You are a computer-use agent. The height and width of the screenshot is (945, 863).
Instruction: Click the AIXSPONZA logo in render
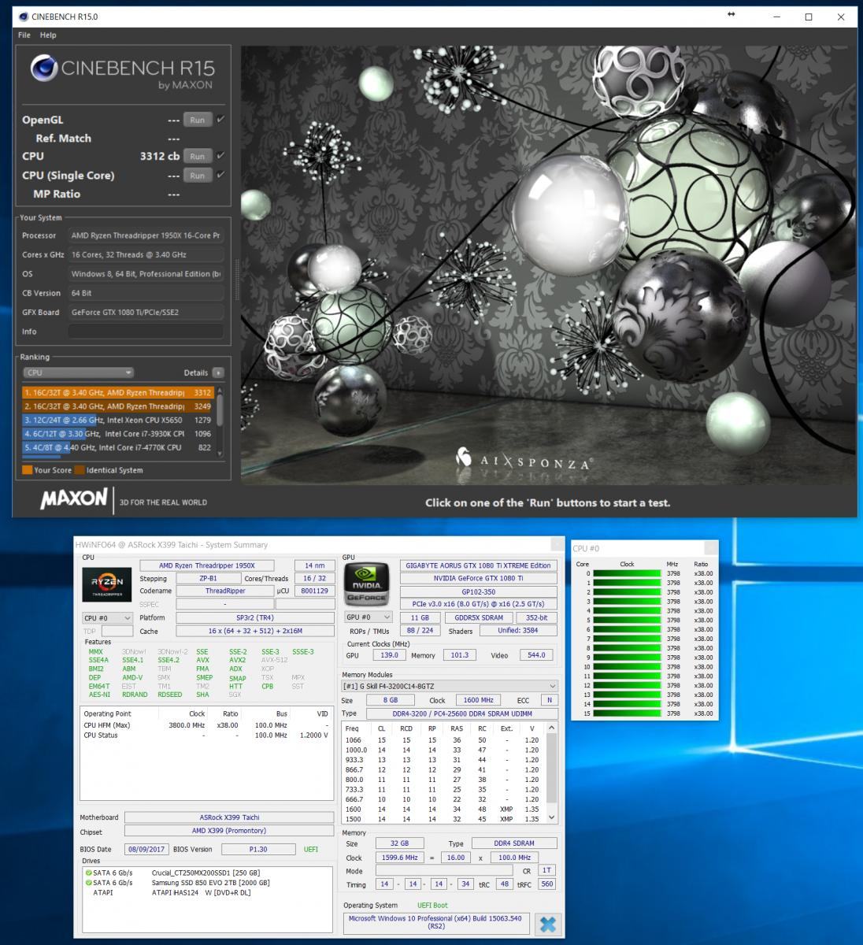[524, 460]
